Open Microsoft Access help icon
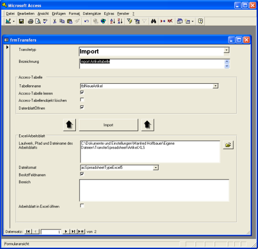The height and width of the screenshot is (249, 258). click(200, 21)
